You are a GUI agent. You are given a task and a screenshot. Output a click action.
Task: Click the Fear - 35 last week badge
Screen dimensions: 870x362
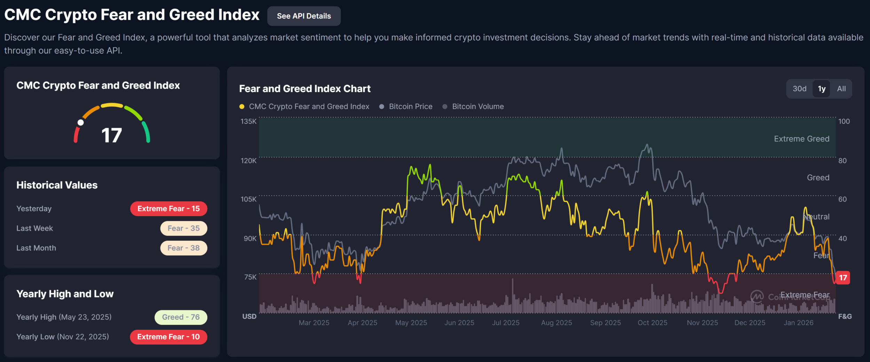coord(183,229)
